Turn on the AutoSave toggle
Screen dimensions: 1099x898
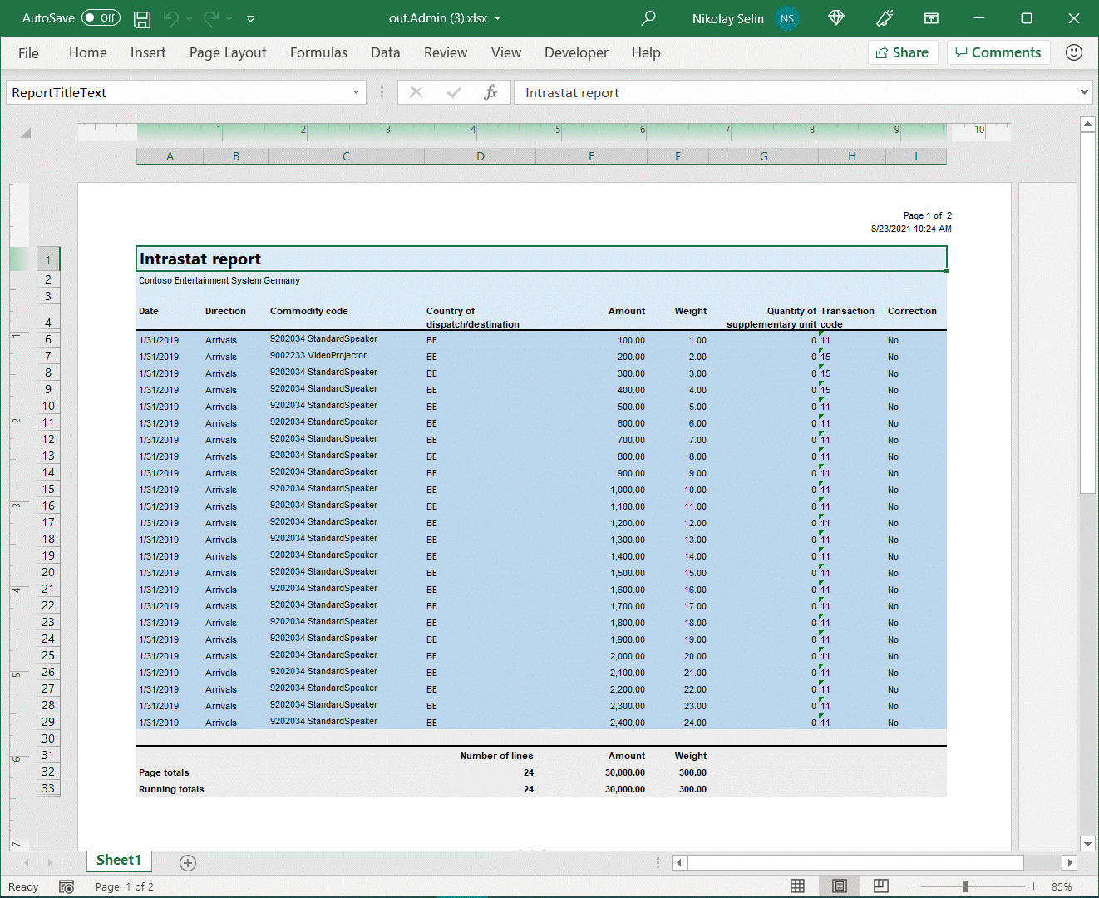(100, 17)
